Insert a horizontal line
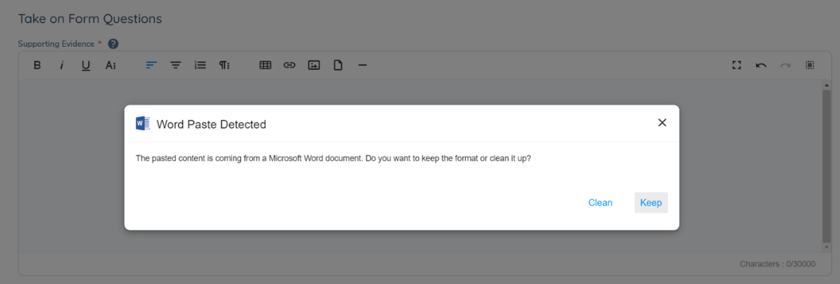This screenshot has height=284, width=840. (362, 65)
